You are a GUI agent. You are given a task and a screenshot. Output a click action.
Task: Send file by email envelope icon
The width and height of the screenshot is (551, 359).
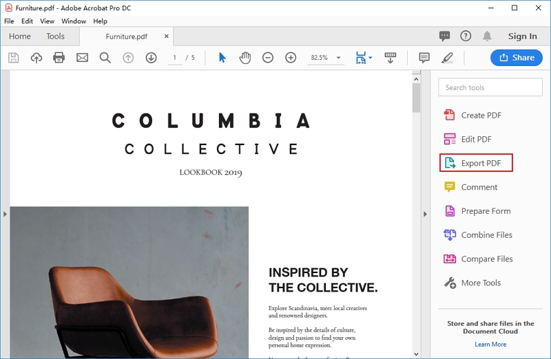(82, 58)
